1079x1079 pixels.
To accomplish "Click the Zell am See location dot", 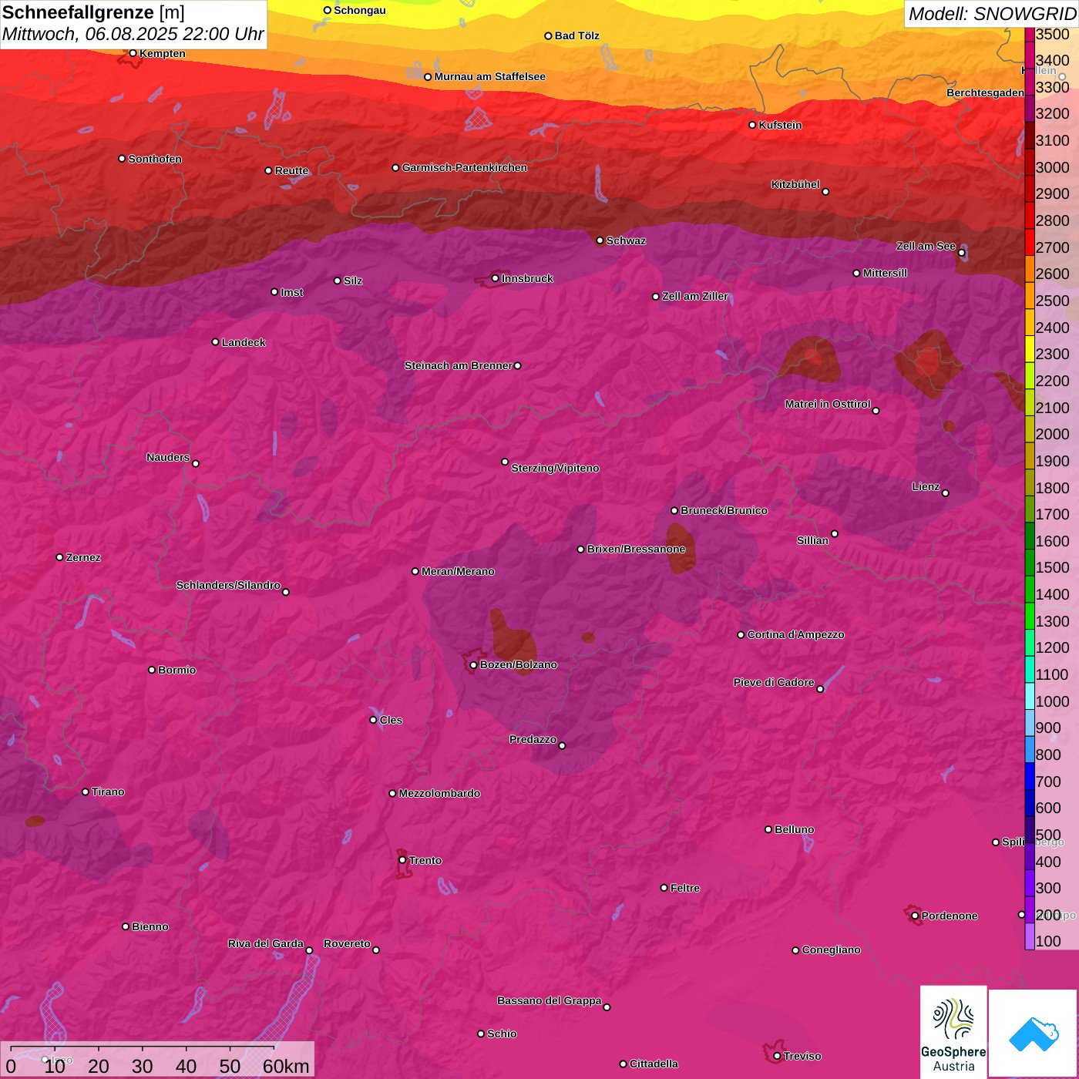I will [961, 253].
